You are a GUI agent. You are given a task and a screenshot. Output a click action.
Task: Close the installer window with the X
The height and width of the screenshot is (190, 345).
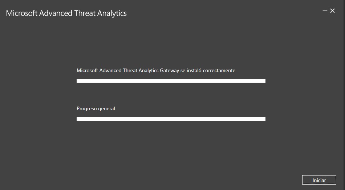(332, 11)
